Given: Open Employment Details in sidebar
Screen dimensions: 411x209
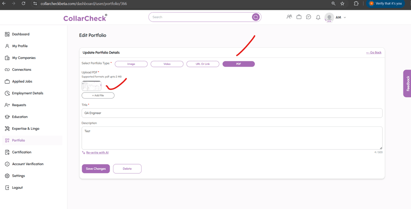Looking at the screenshot, I should 27,93.
